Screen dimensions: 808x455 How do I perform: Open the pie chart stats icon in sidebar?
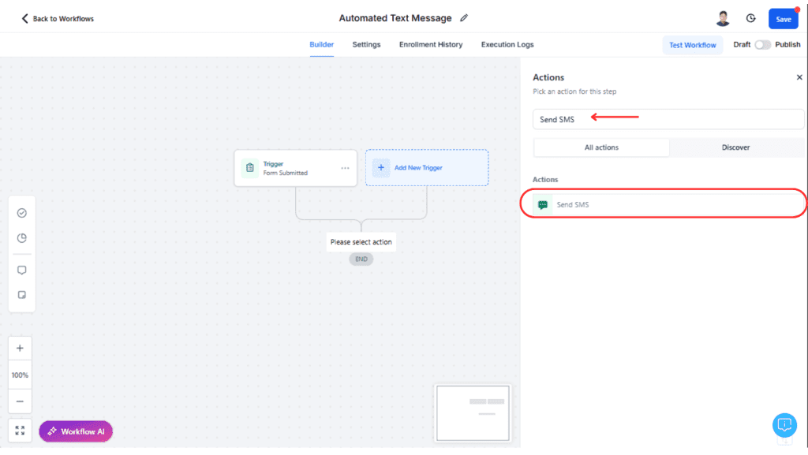21,238
